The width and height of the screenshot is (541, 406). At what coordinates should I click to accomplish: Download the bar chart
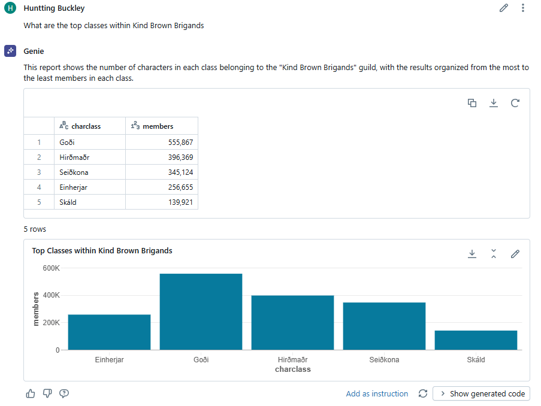(x=472, y=254)
